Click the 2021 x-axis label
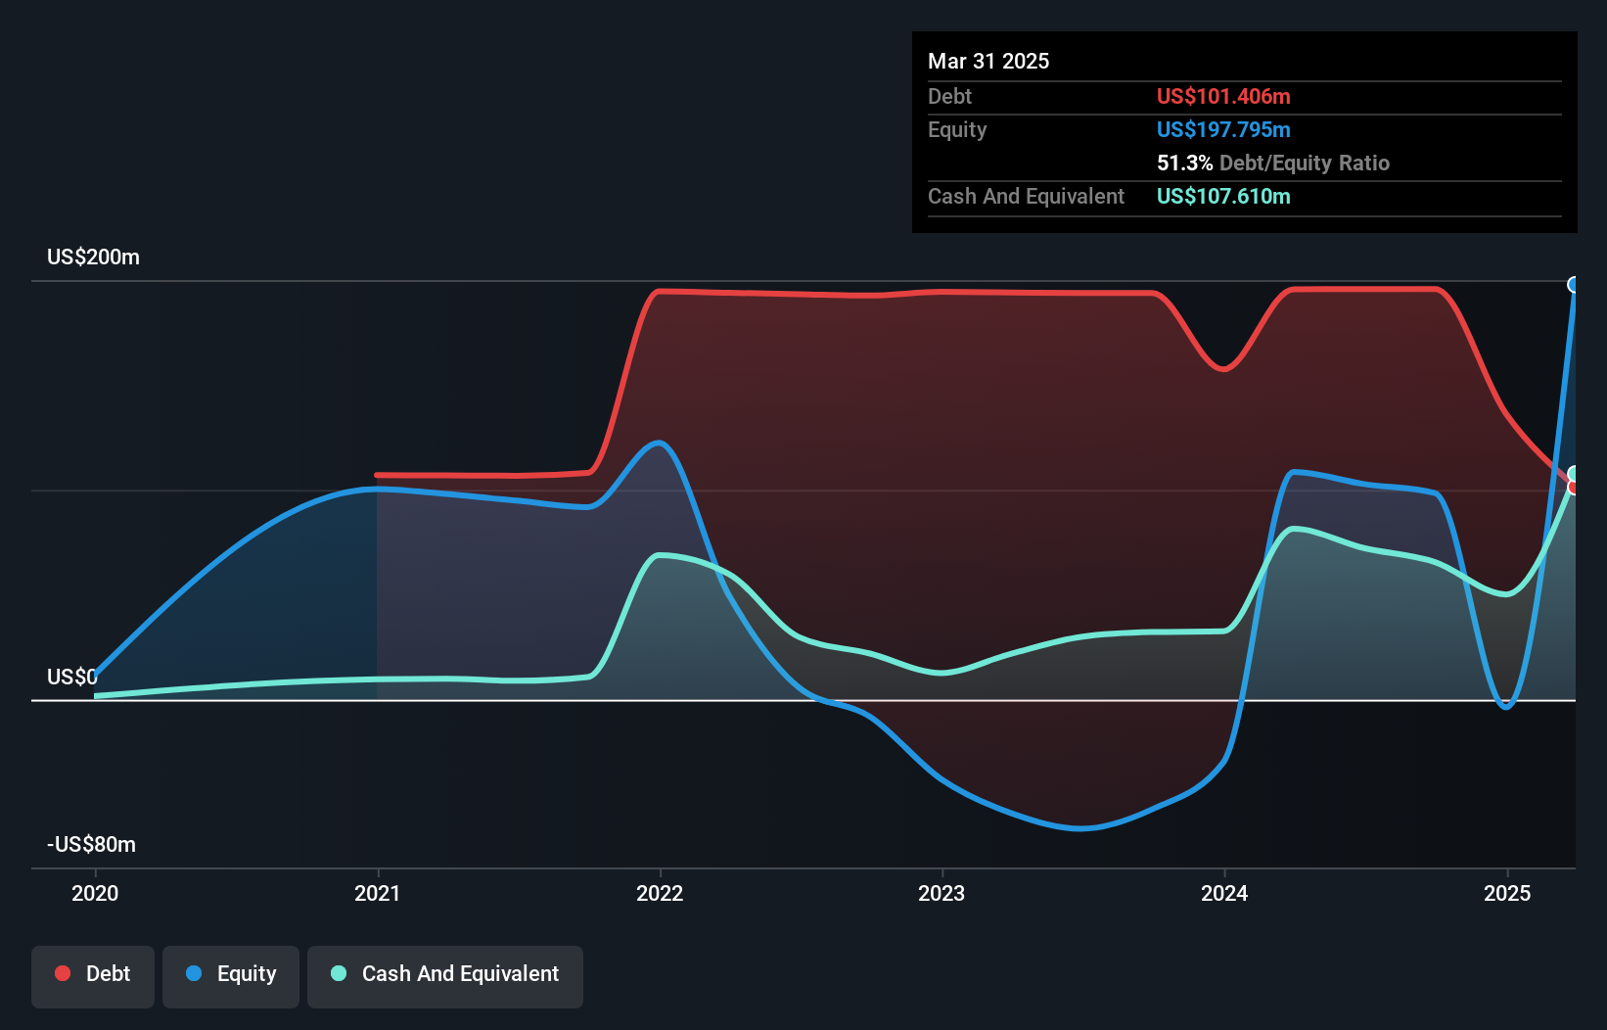1607x1030 pixels. tap(378, 893)
